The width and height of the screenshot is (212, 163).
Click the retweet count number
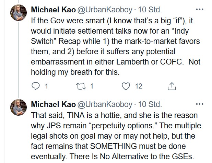click(x=92, y=86)
